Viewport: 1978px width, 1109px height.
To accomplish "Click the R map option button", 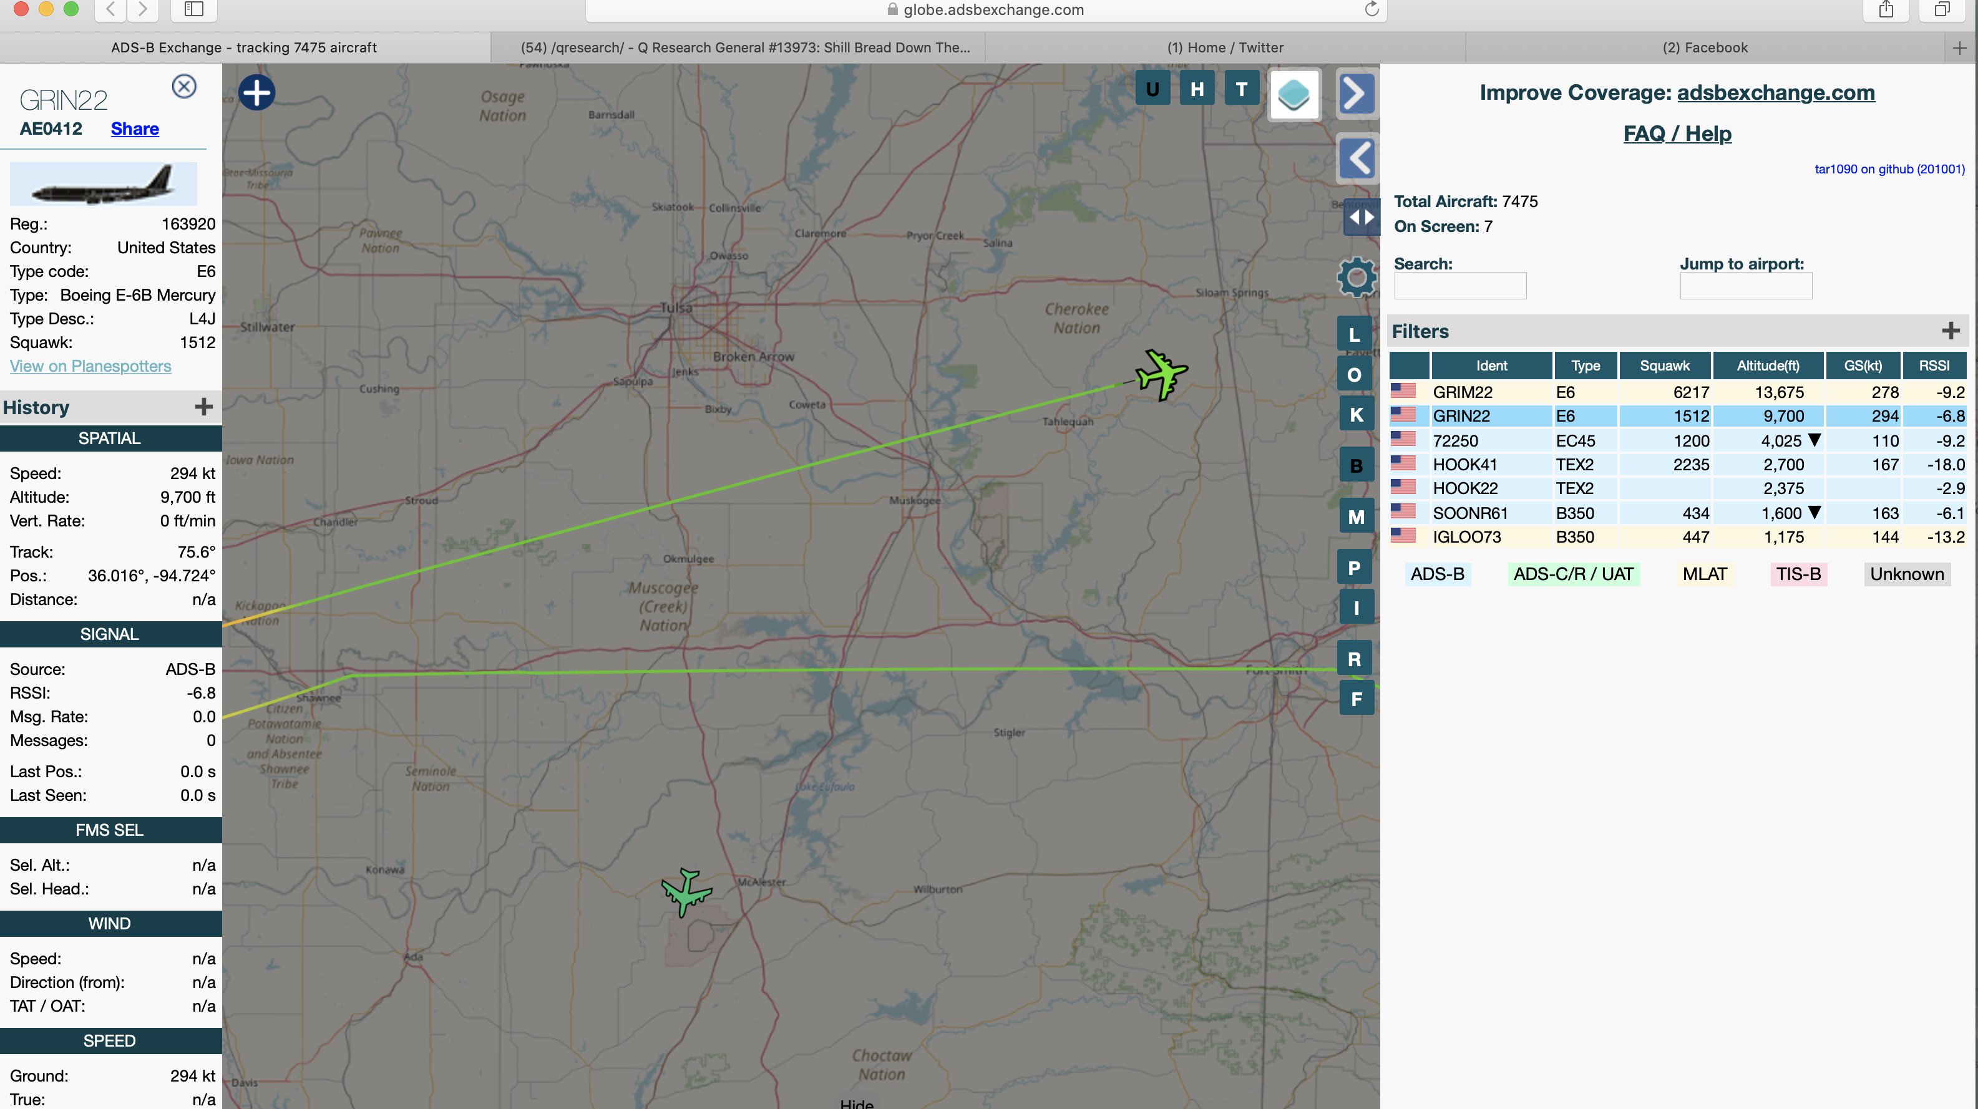I will coord(1355,659).
